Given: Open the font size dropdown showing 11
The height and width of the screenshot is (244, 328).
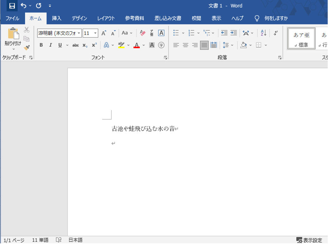Looking at the screenshot, I should click(96, 33).
